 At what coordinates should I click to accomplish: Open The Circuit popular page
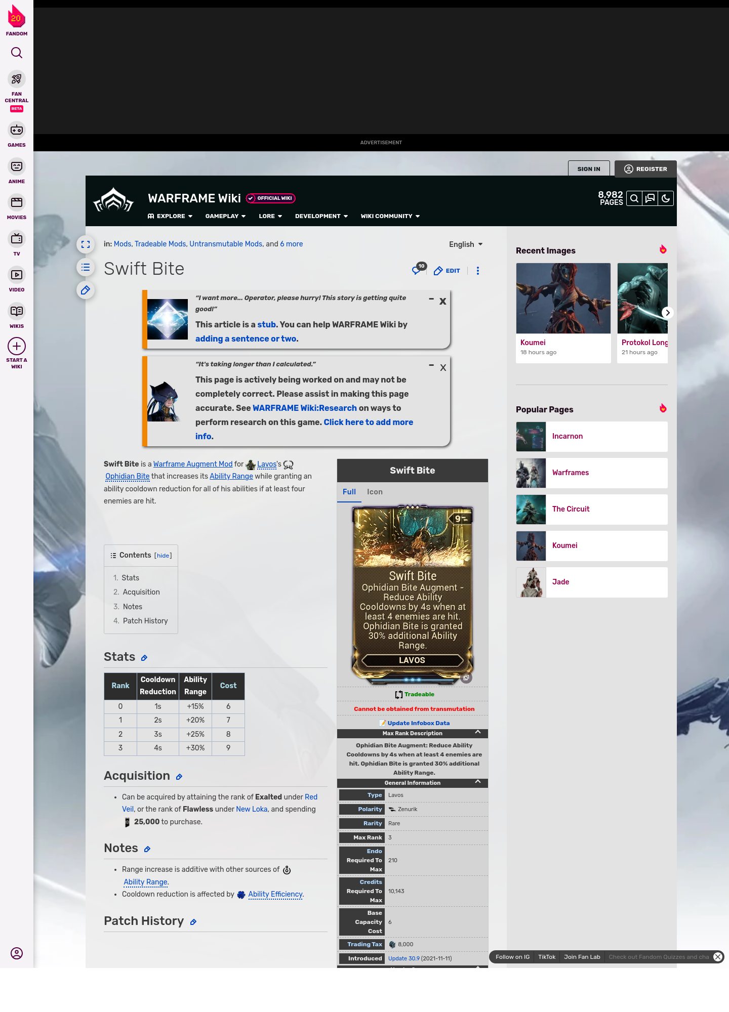pyautogui.click(x=592, y=510)
